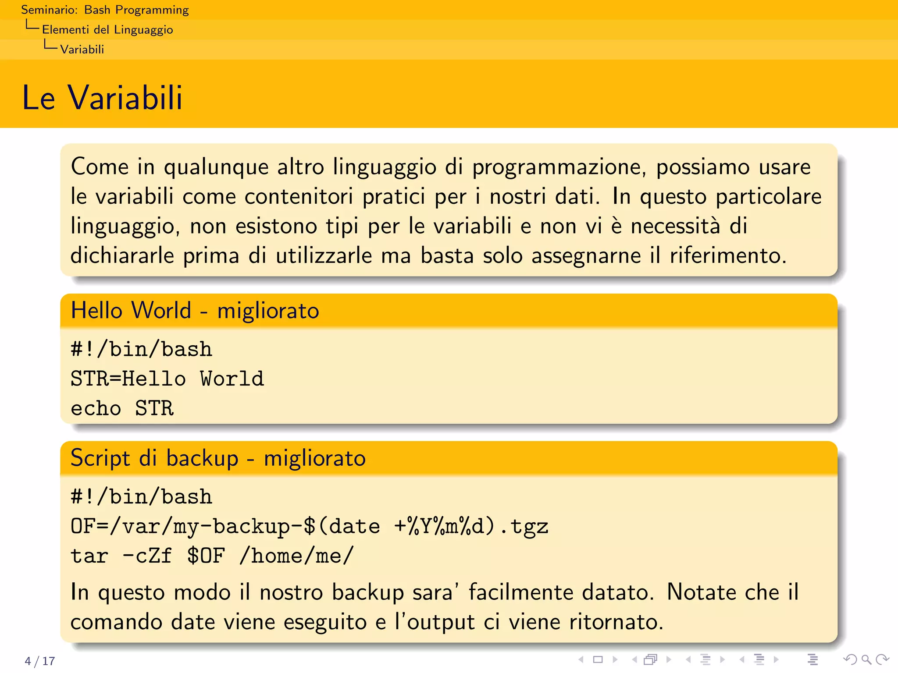
Task: Click the stacked frames navigation icon
Action: (651, 659)
